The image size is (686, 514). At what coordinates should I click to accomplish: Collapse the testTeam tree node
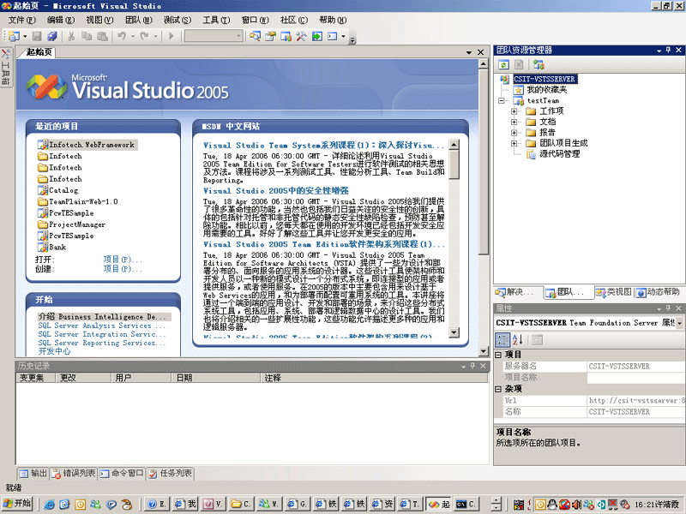[x=502, y=100]
